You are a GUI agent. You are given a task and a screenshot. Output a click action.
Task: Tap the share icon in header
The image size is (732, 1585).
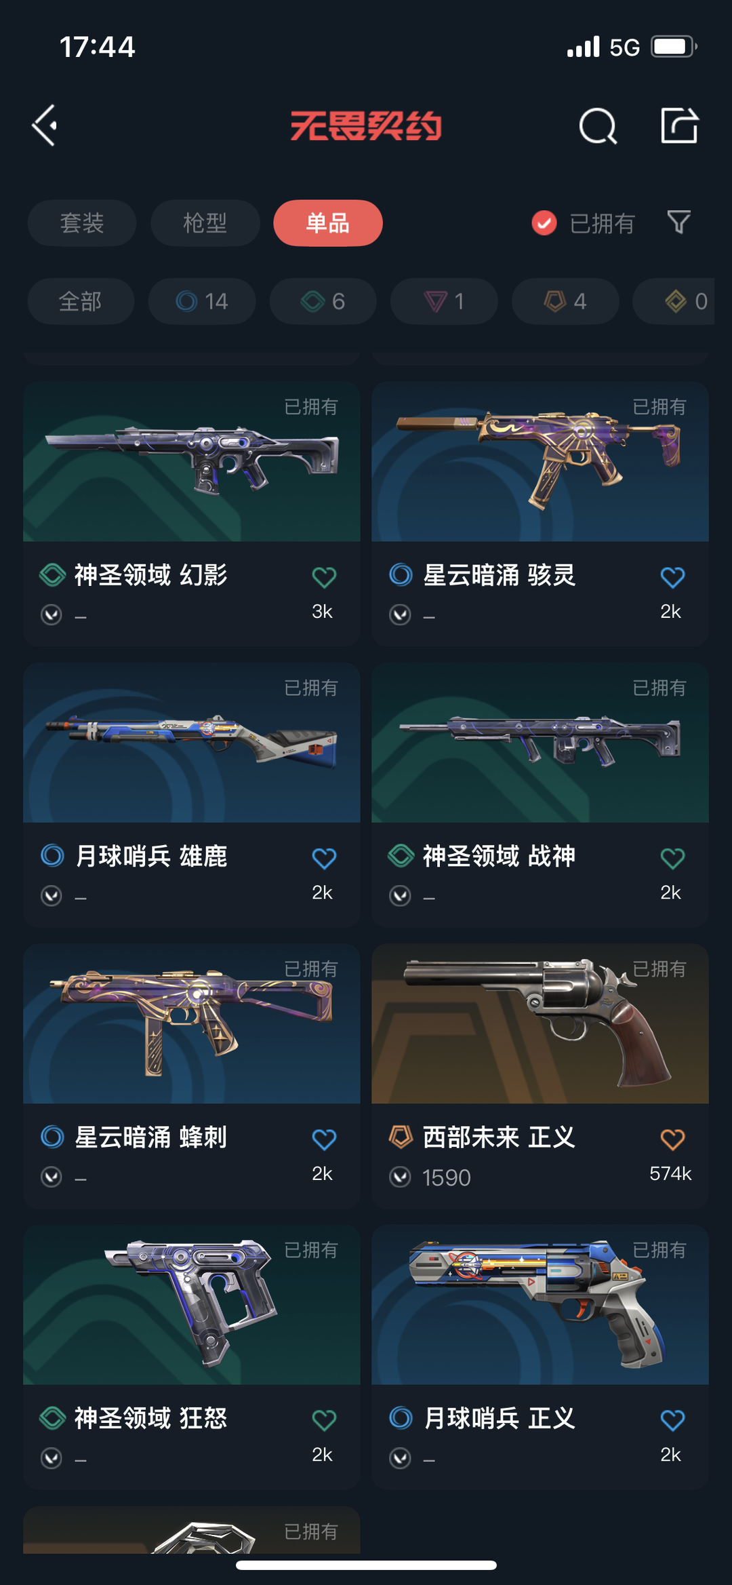(679, 125)
